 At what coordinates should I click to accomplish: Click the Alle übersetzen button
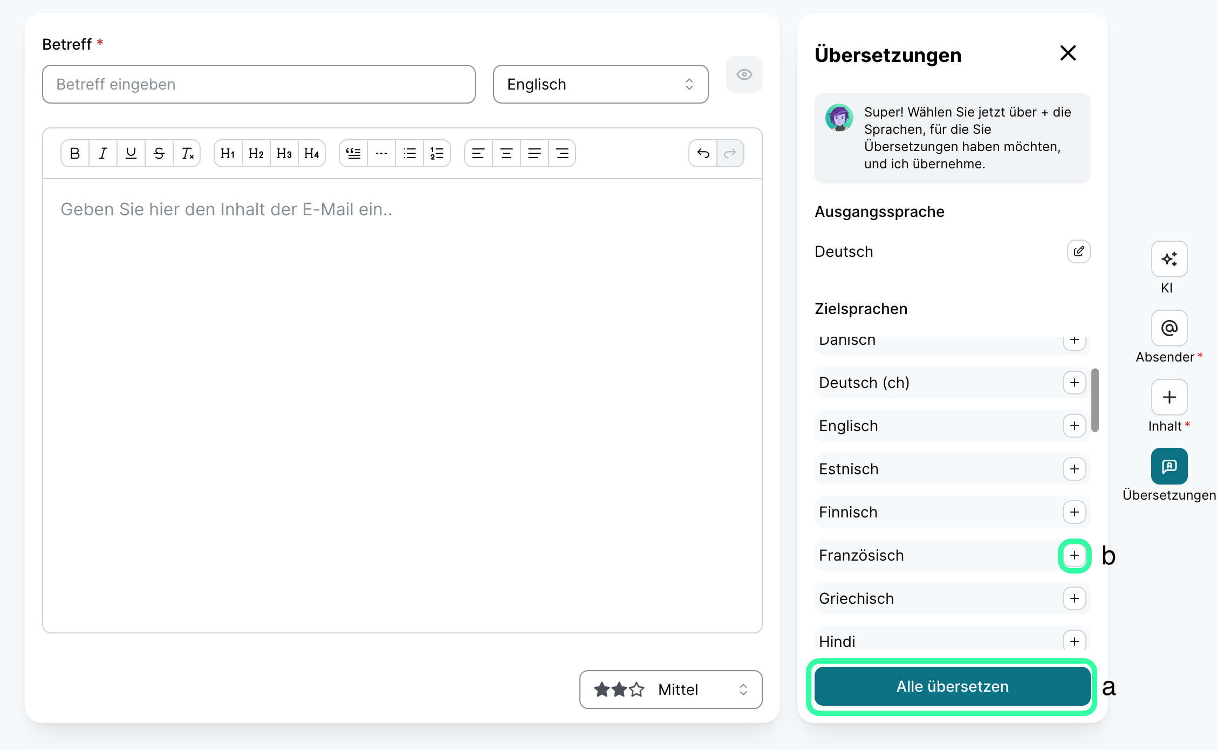(951, 686)
